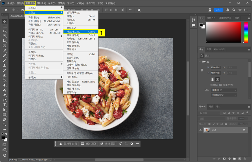
Task: Select the Eraser tool
Action: [4, 75]
